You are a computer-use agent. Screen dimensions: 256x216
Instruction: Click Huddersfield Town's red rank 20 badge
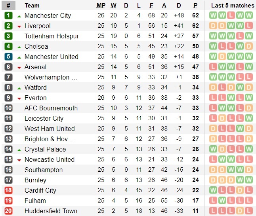(8, 211)
